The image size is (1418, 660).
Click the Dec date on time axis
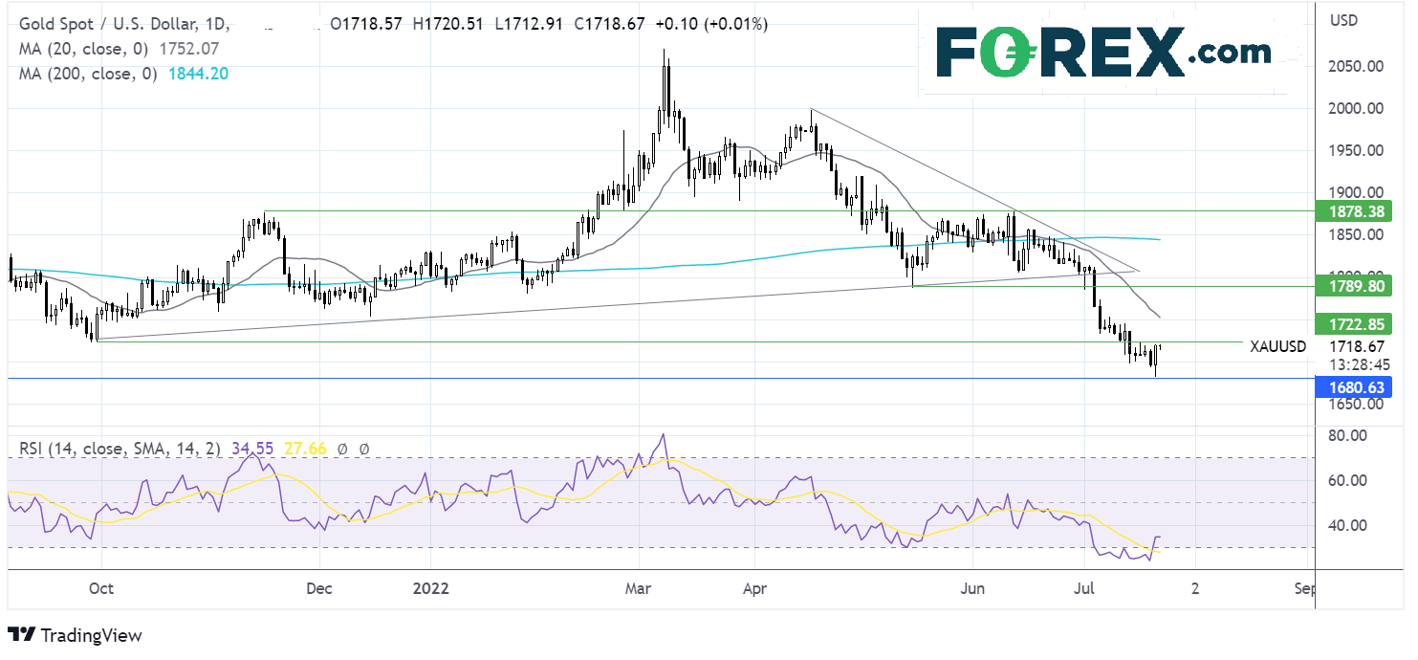(x=319, y=587)
